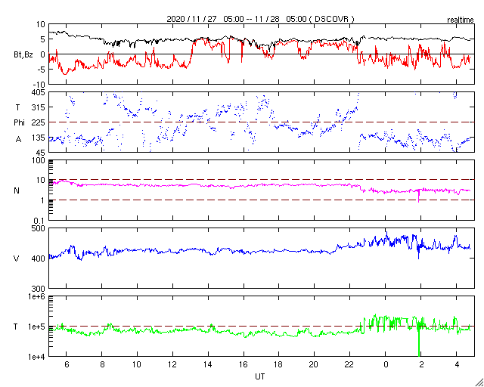Click the 'Bt,Bz' axis label
The width and height of the screenshot is (484, 387).
click(23, 55)
